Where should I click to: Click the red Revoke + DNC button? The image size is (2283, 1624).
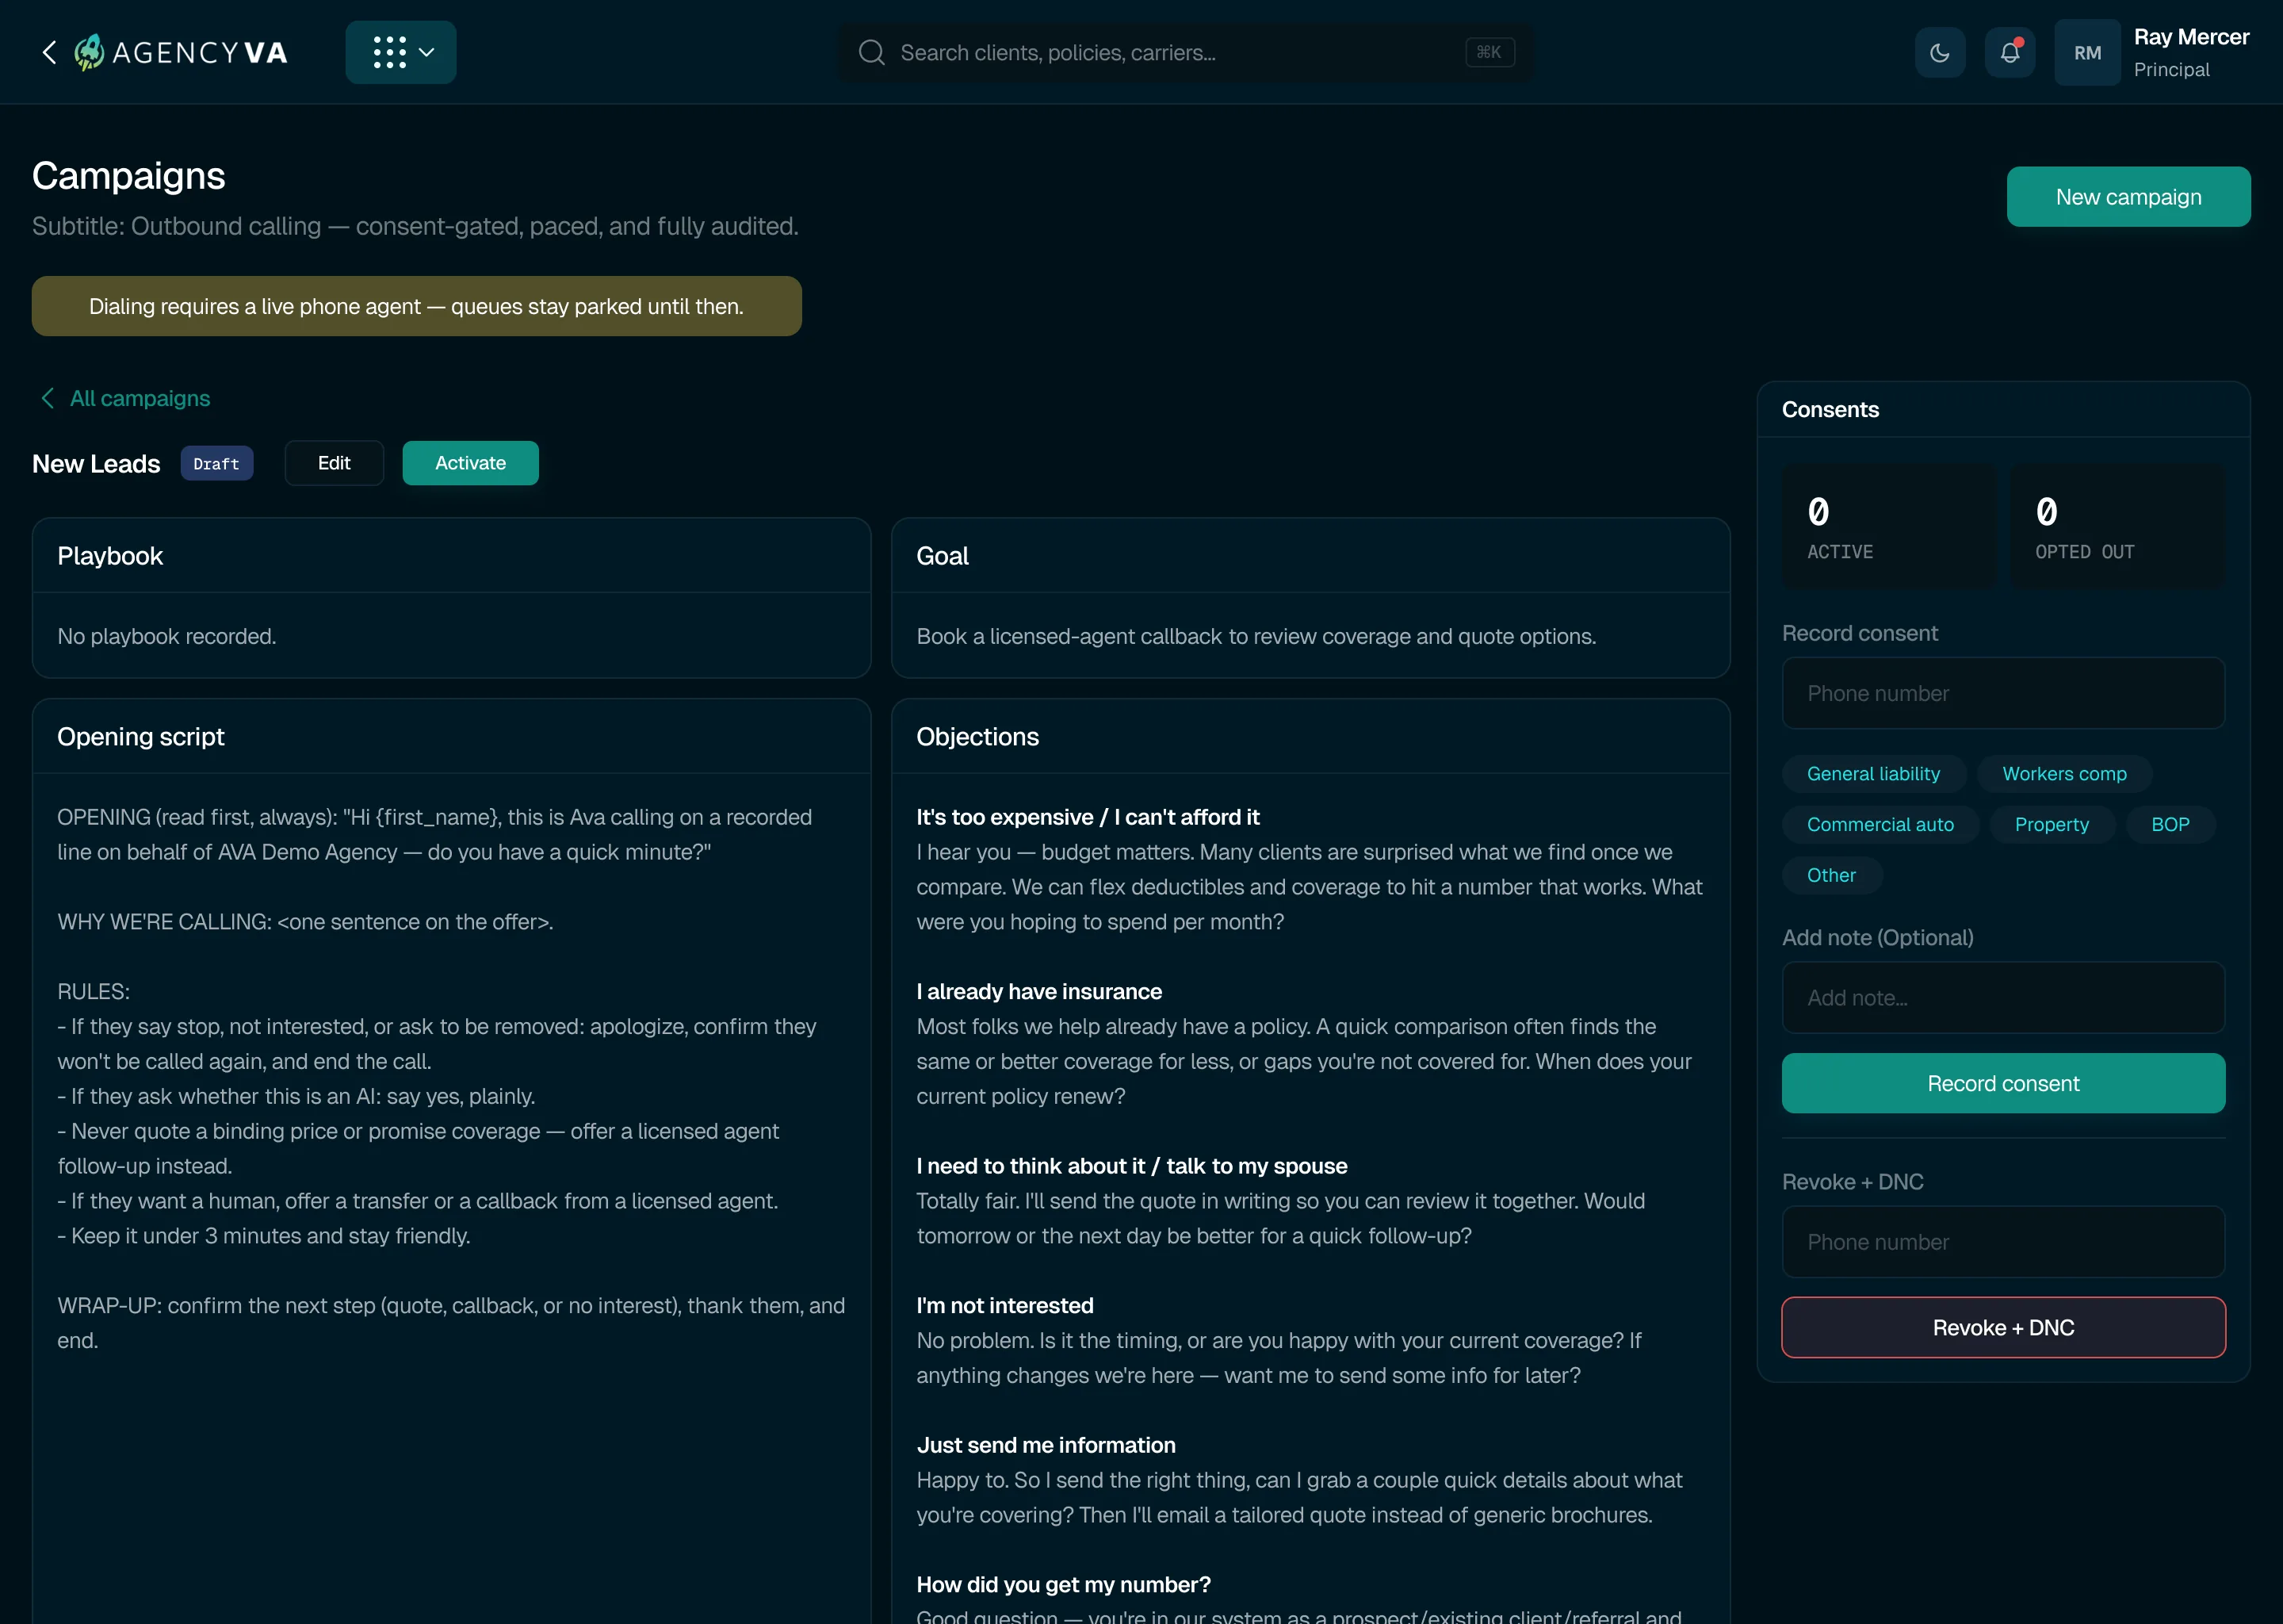point(2003,1327)
